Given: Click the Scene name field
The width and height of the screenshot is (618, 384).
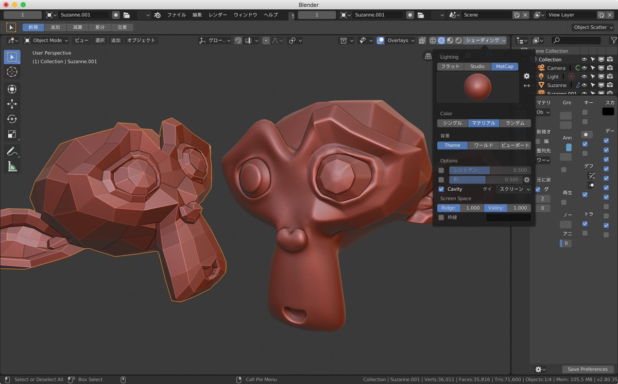Looking at the screenshot, I should [487, 15].
